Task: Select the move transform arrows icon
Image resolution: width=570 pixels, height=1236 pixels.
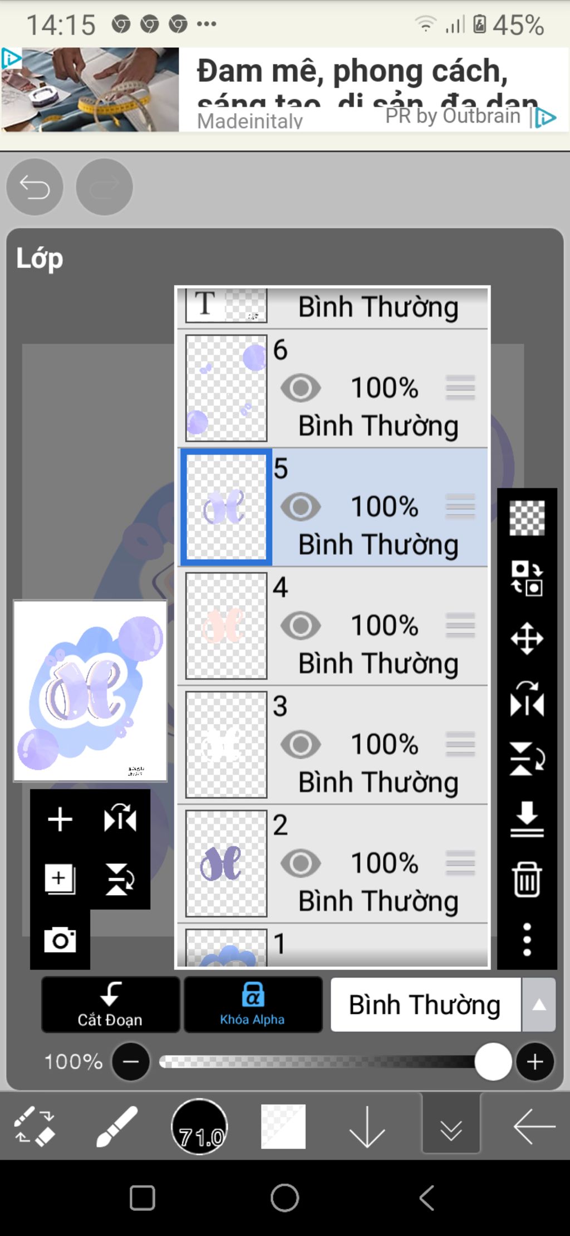Action: 527,638
